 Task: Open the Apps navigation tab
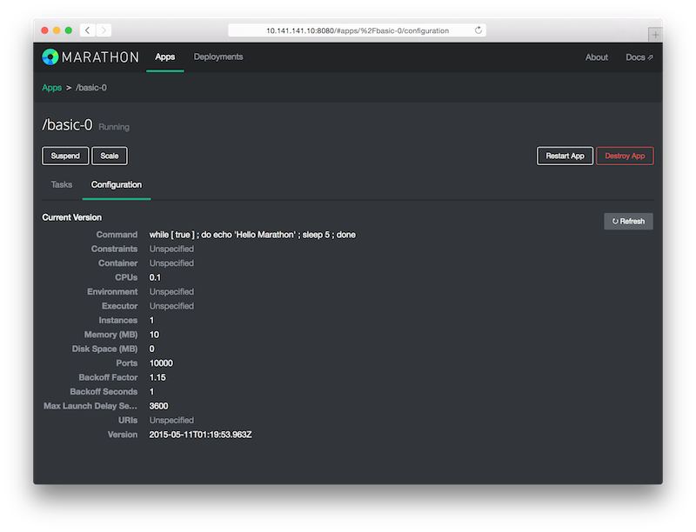tap(165, 57)
